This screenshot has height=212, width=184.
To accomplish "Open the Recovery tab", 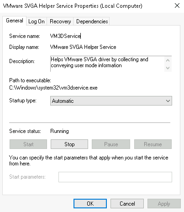I will point(60,21).
